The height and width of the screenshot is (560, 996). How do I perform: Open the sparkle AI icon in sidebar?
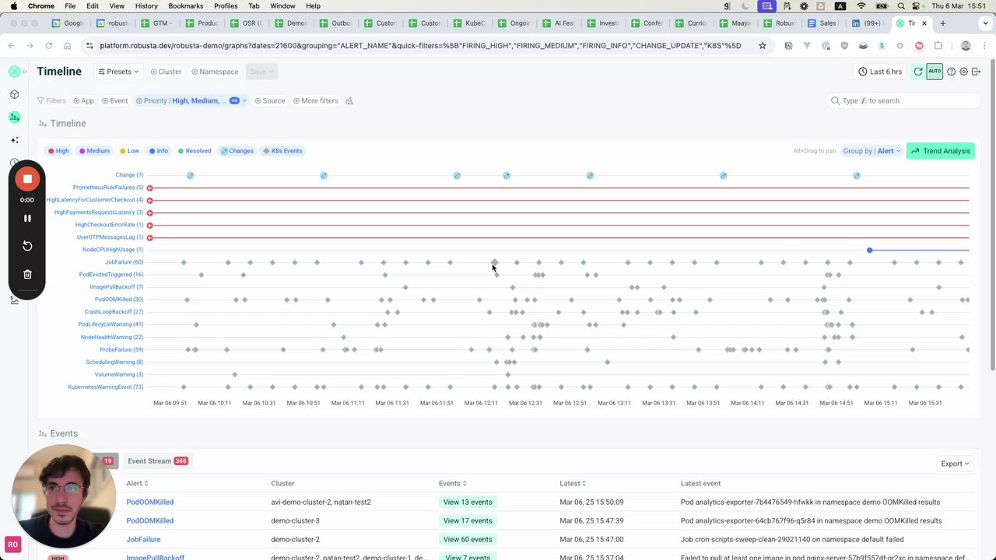pyautogui.click(x=14, y=140)
